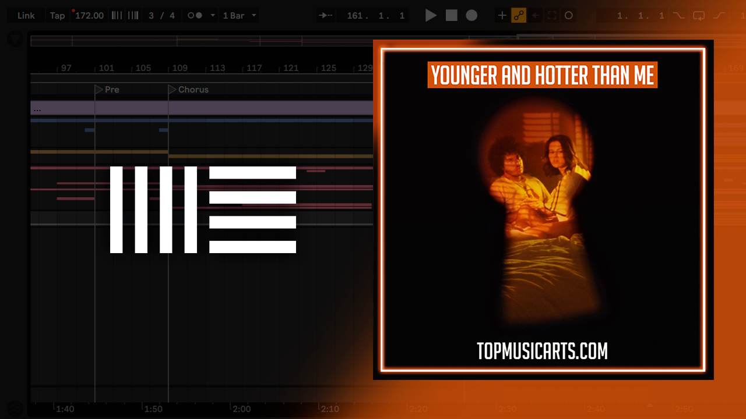The height and width of the screenshot is (419, 746).
Task: Click the Arrangement Record button
Action: point(471,16)
